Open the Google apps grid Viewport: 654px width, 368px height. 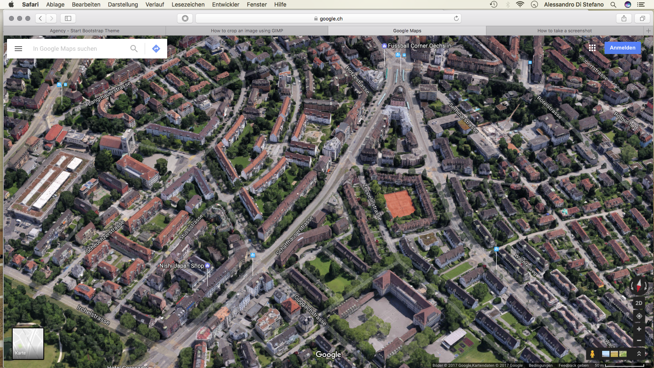tap(592, 48)
